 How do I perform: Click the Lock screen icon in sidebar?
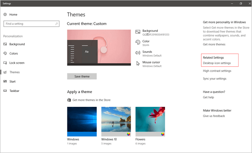coord(5,63)
